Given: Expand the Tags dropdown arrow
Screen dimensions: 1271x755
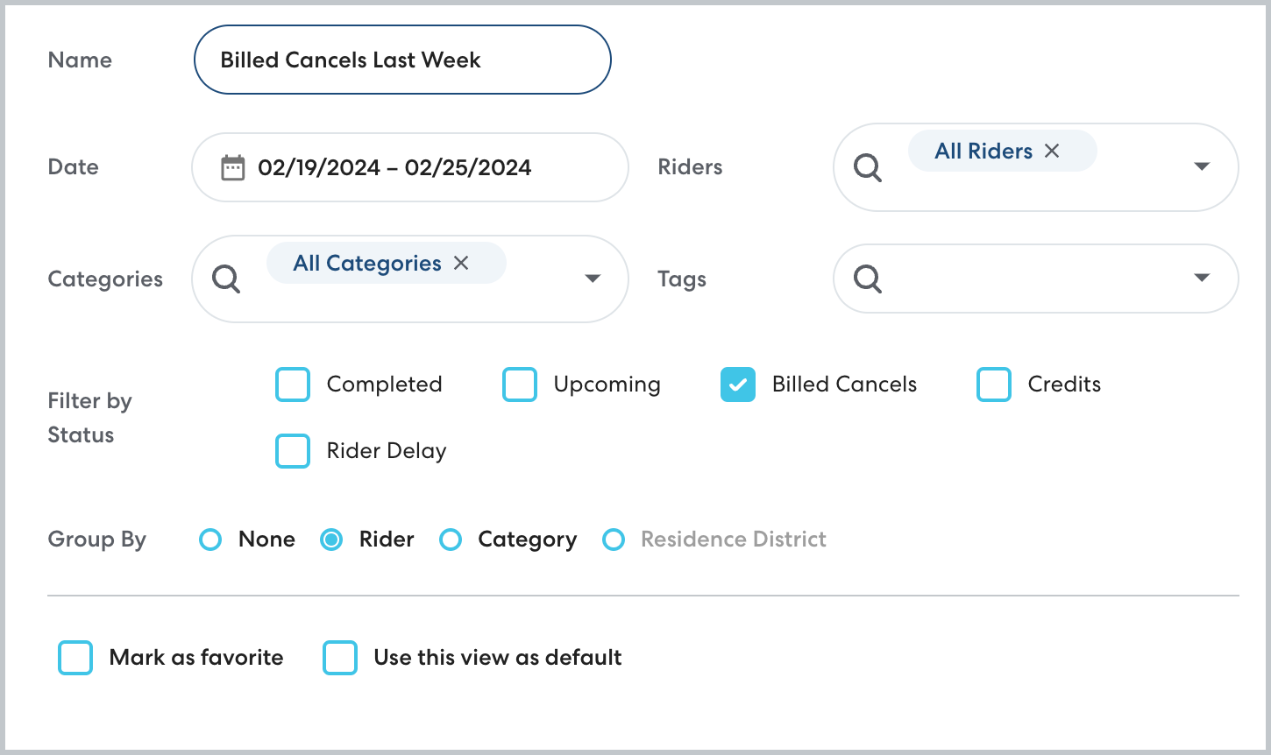Looking at the screenshot, I should point(1202,279).
